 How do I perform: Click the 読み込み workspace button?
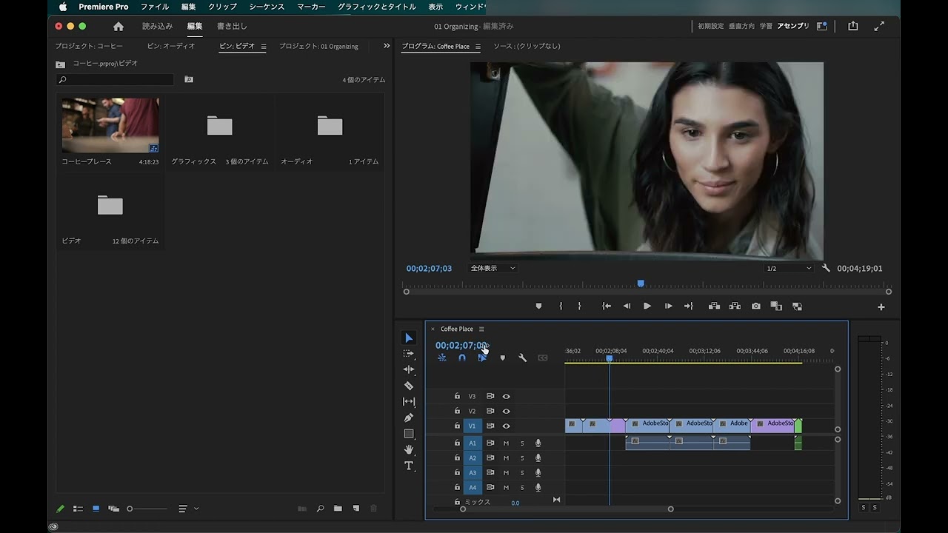[x=157, y=27]
